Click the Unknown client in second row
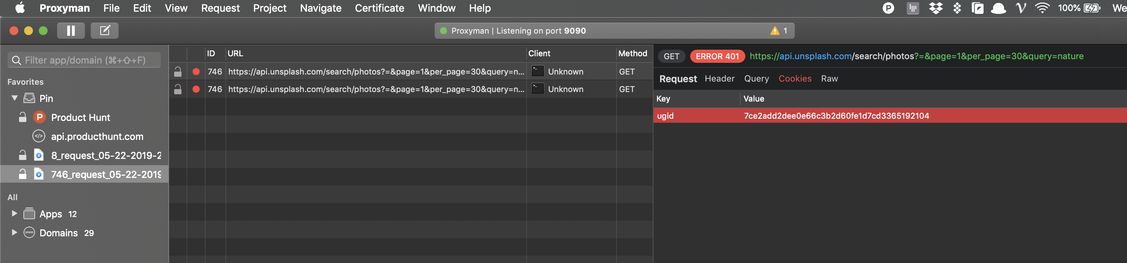 click(565, 89)
